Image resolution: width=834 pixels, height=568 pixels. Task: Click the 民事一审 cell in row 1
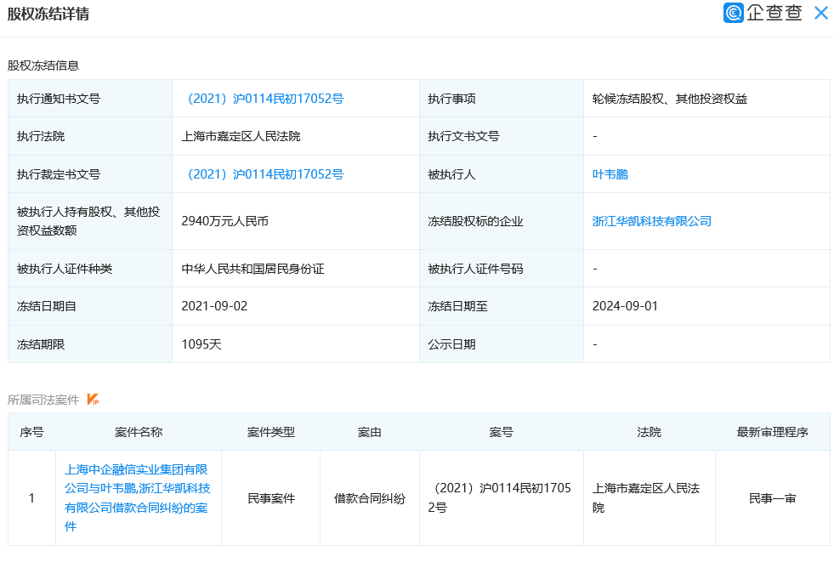[772, 498]
